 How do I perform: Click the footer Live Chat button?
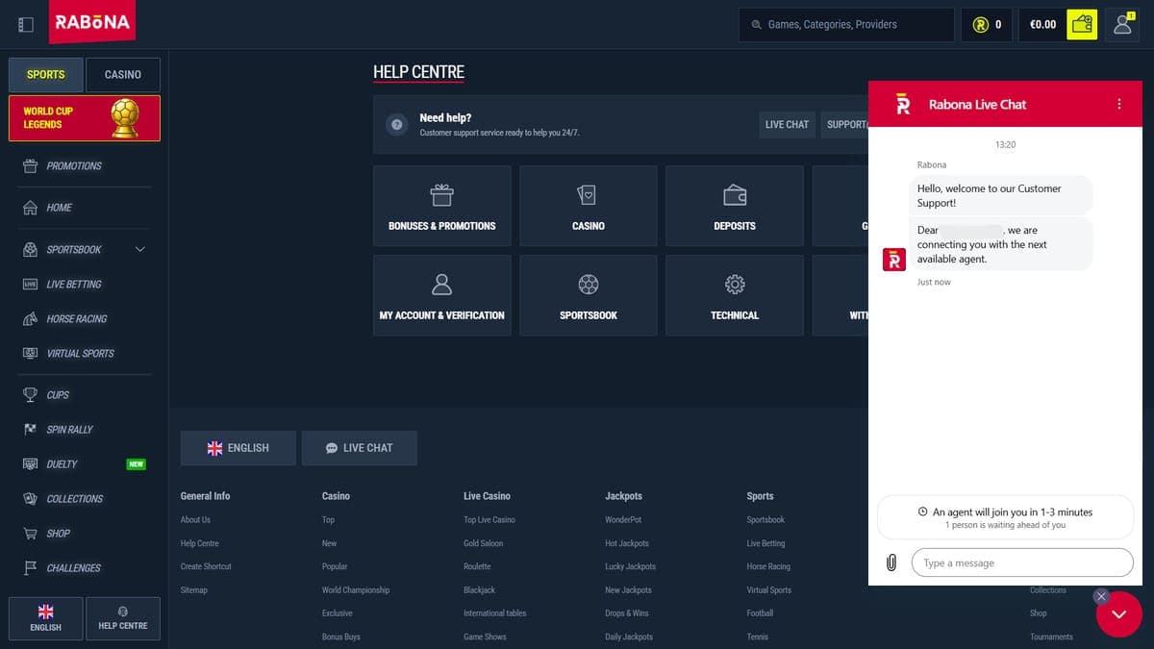pos(359,448)
